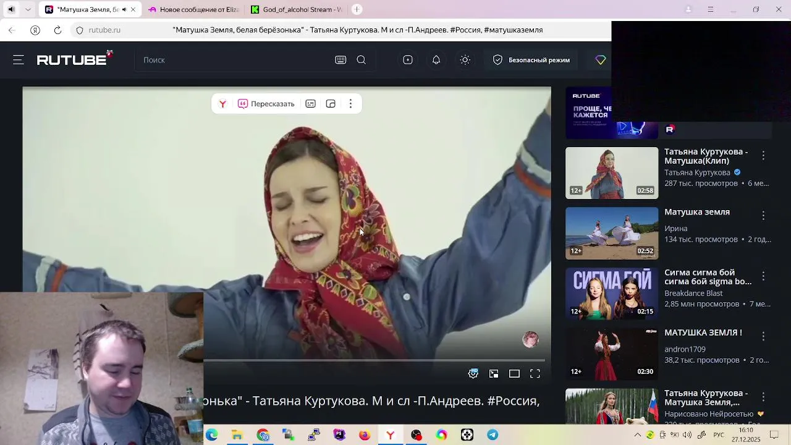
Task: Click the volume icon in system tray
Action: (x=687, y=435)
